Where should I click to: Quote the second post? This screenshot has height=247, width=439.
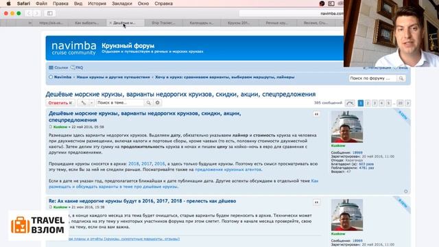point(316,202)
